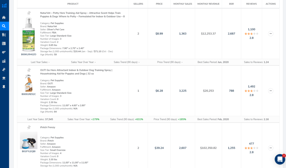Click ASIN B0091RE52C under the product
This screenshot has width=286, height=168.
(29, 94)
